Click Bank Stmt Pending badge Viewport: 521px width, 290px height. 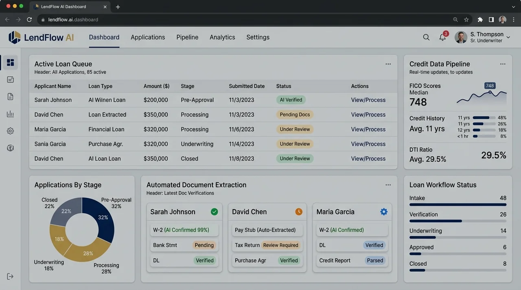tap(204, 245)
